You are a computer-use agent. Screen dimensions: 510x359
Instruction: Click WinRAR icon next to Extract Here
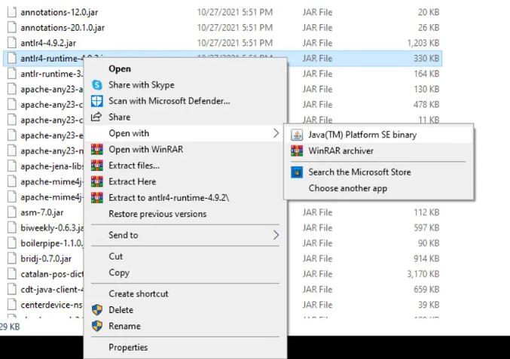(97, 181)
